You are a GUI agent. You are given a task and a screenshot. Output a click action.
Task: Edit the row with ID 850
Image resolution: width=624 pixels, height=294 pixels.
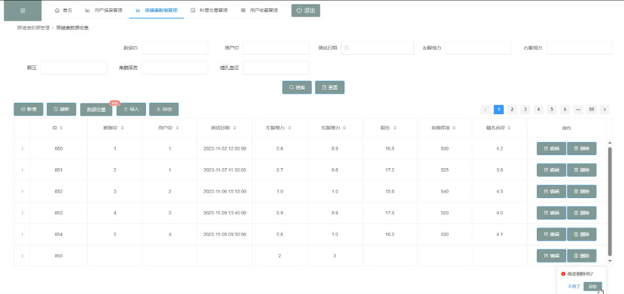[x=551, y=149]
